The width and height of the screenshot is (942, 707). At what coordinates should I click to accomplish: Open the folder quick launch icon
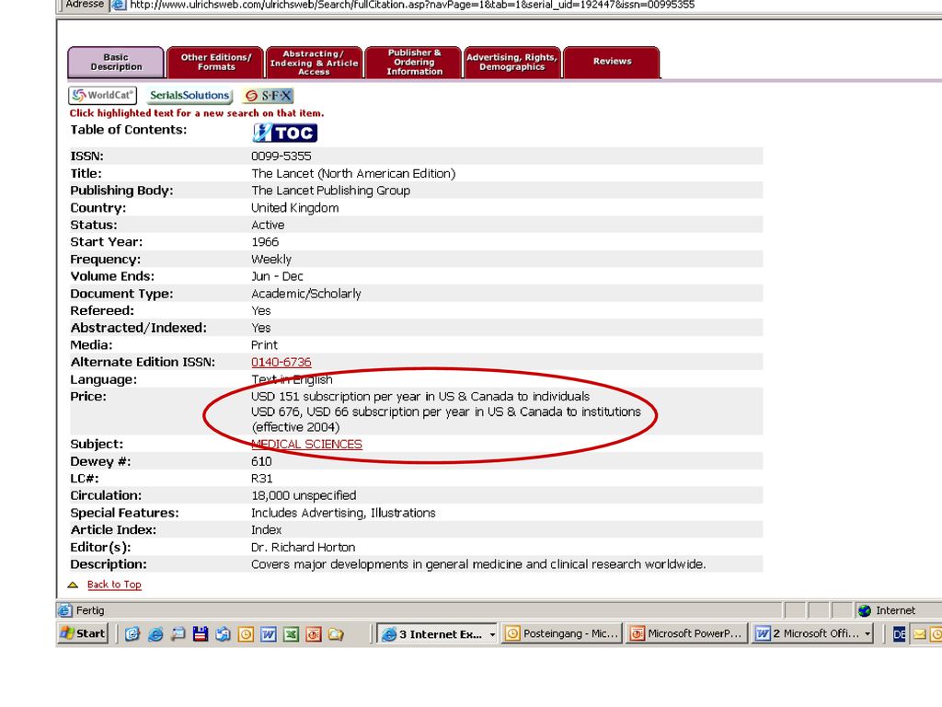(x=337, y=634)
